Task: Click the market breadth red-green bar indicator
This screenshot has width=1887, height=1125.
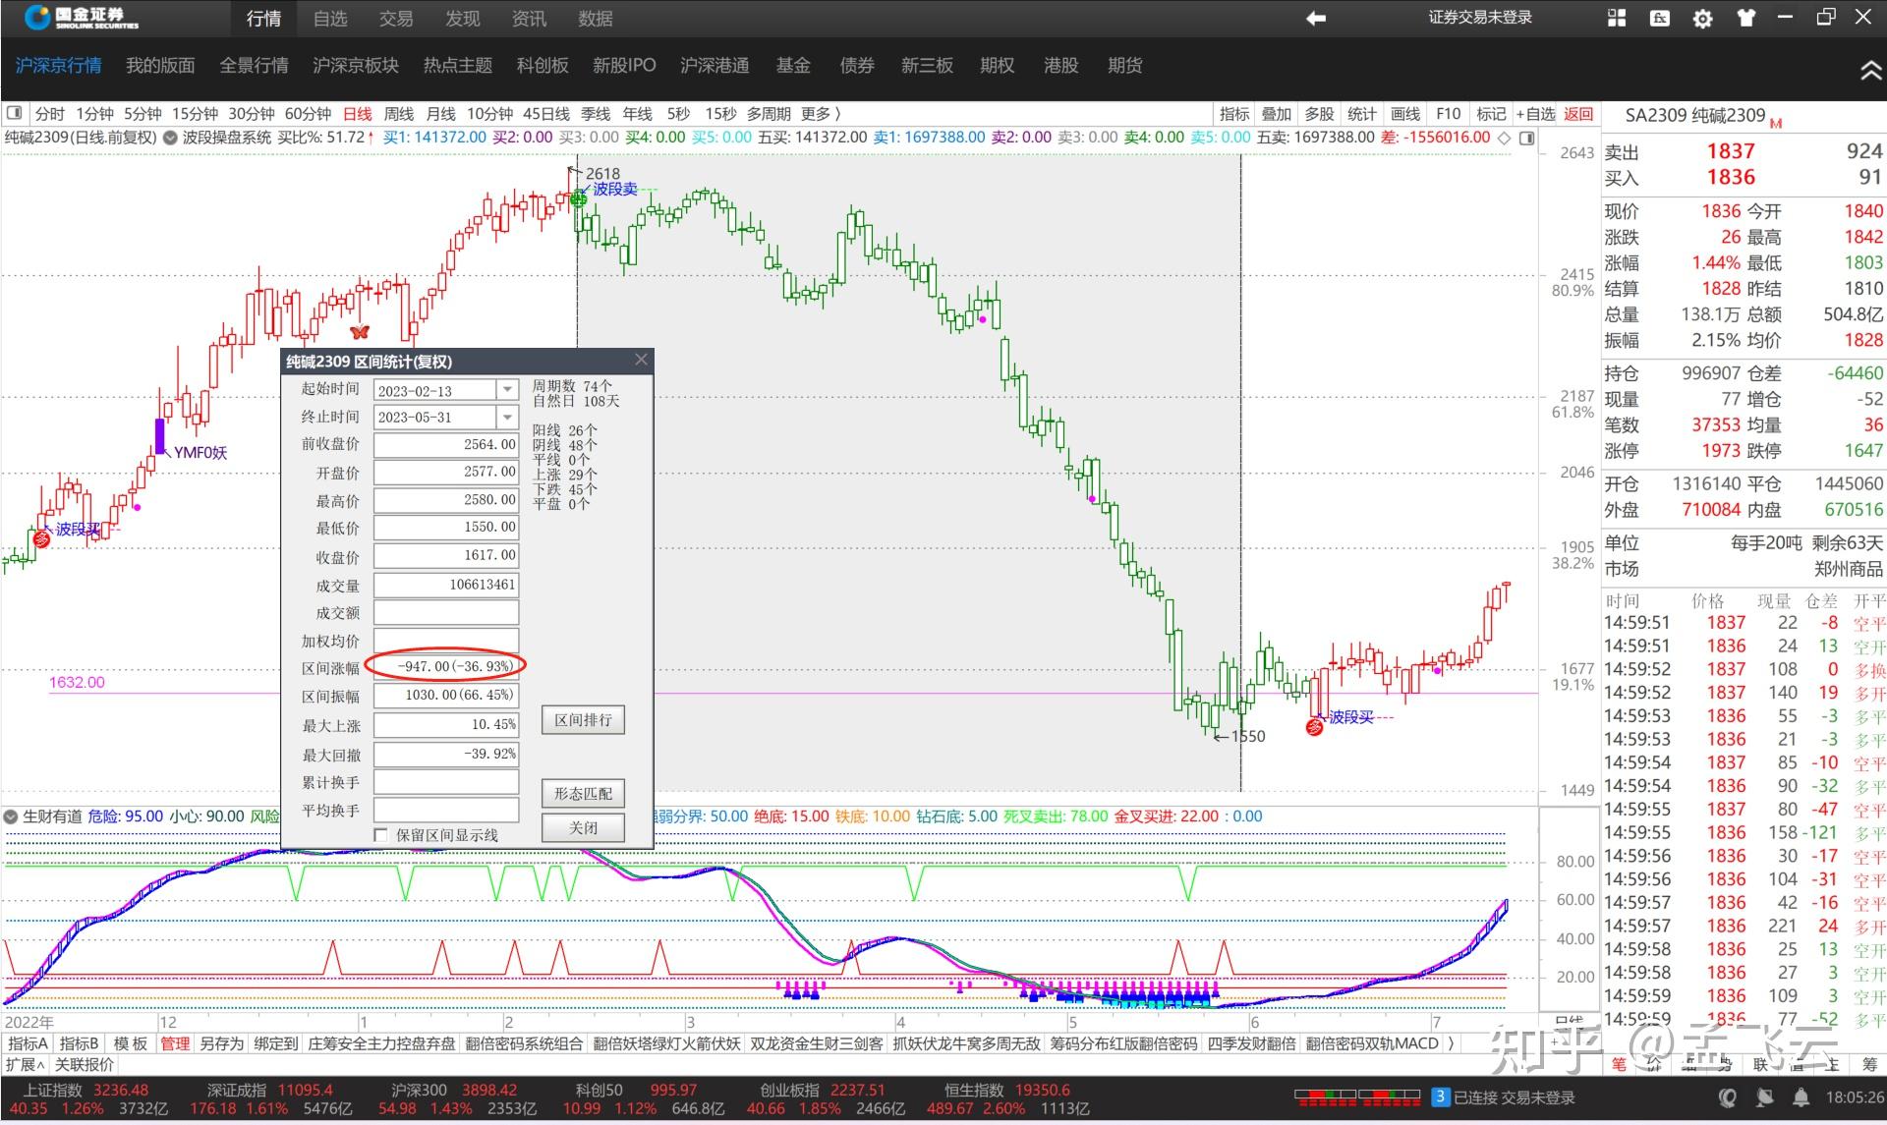Action: (x=1357, y=1097)
